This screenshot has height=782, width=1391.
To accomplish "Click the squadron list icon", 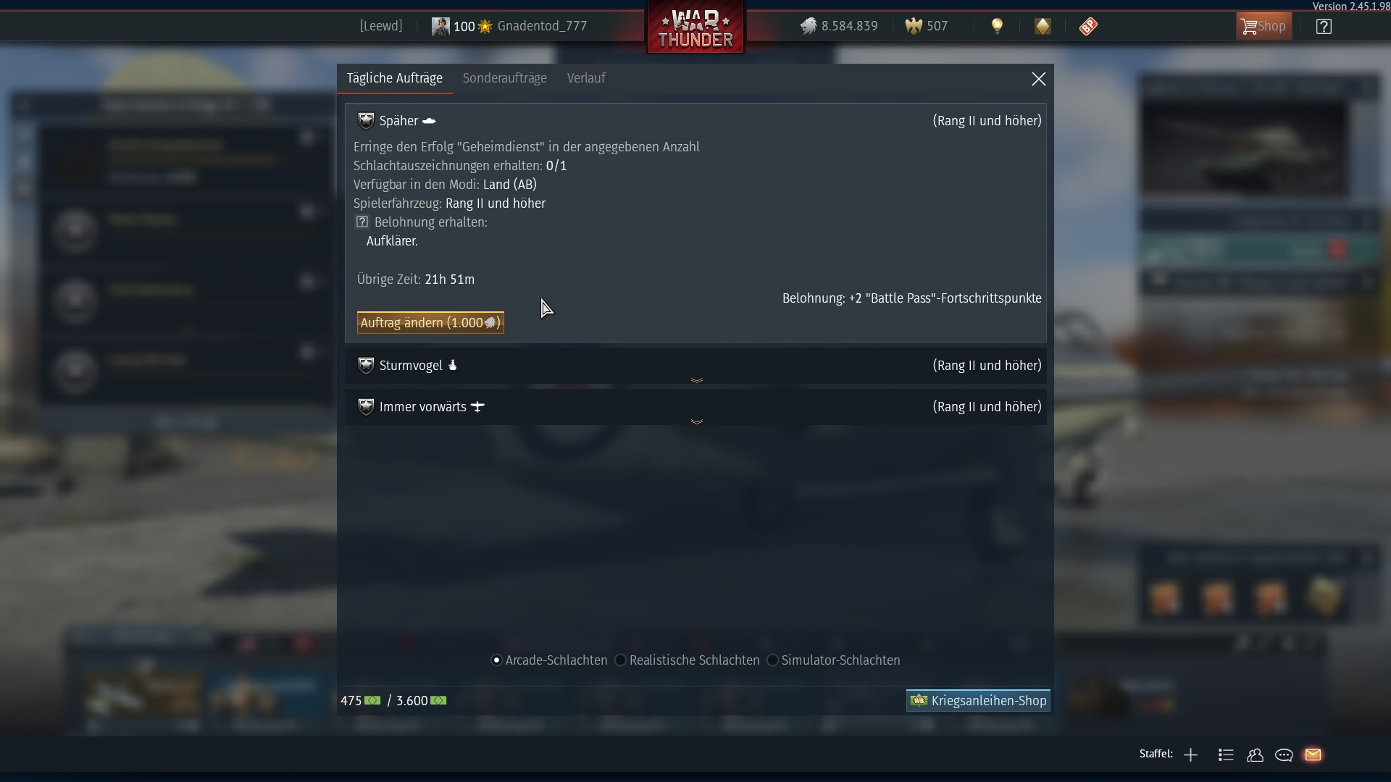I will tap(1226, 754).
